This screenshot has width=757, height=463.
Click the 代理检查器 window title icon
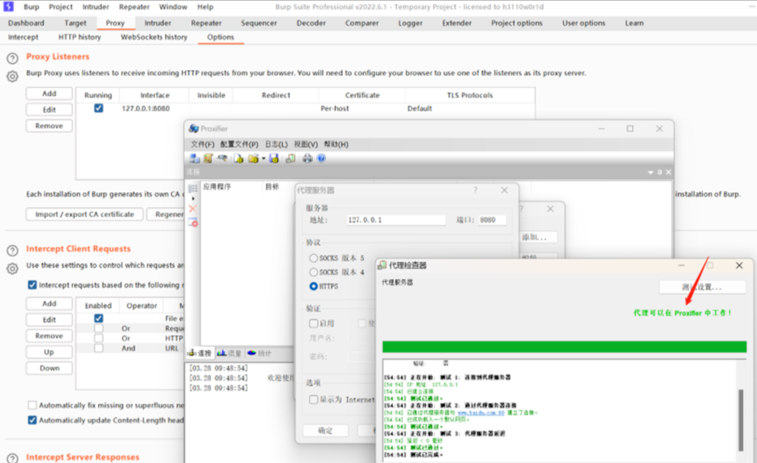coord(382,265)
